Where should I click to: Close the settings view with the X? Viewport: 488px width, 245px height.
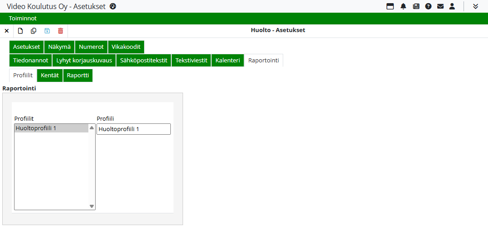(7, 31)
